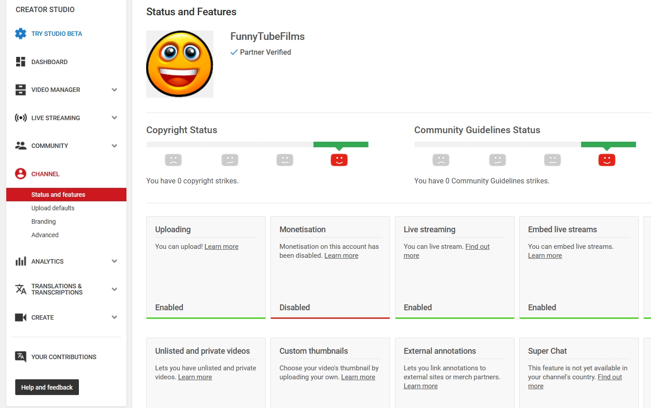Click the Community people icon
The width and height of the screenshot is (651, 408).
coord(21,146)
